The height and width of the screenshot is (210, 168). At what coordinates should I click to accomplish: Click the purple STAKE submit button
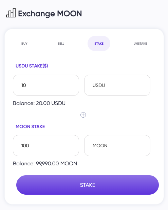click(x=88, y=185)
